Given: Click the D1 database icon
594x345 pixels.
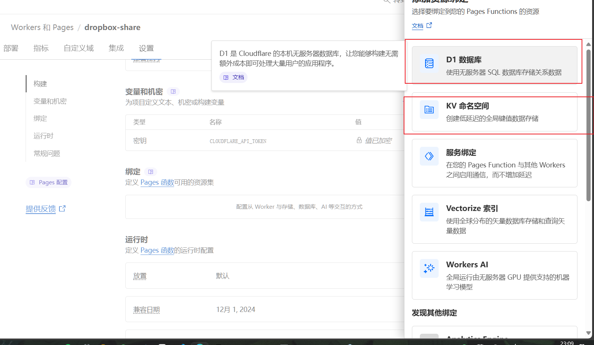Looking at the screenshot, I should [429, 63].
